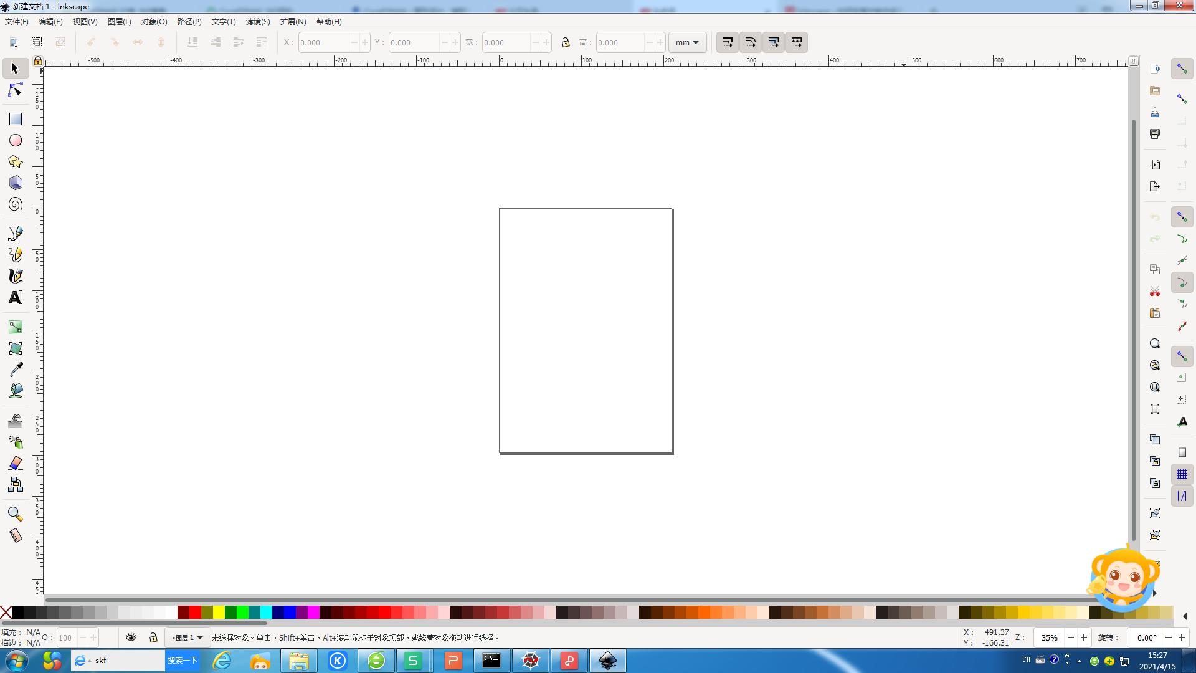
Task: Select the Zoom magnifier tool
Action: coord(15,513)
